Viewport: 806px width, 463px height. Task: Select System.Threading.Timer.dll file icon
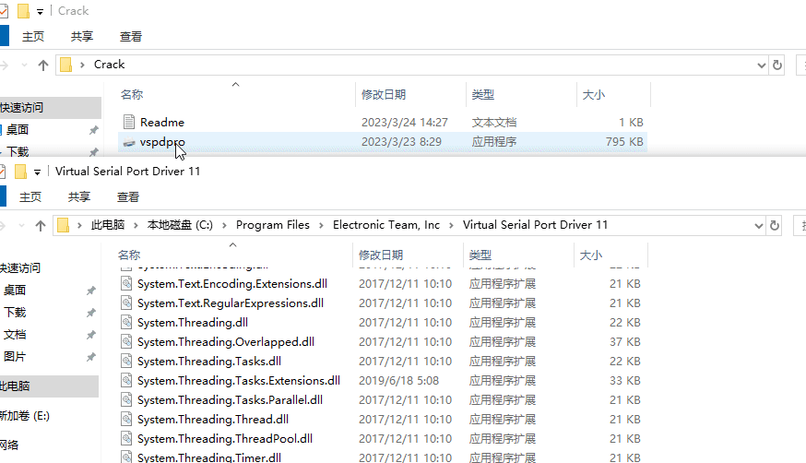(126, 457)
